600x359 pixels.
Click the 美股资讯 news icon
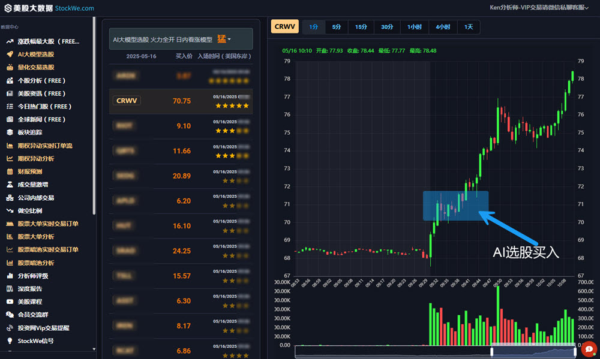(10, 93)
